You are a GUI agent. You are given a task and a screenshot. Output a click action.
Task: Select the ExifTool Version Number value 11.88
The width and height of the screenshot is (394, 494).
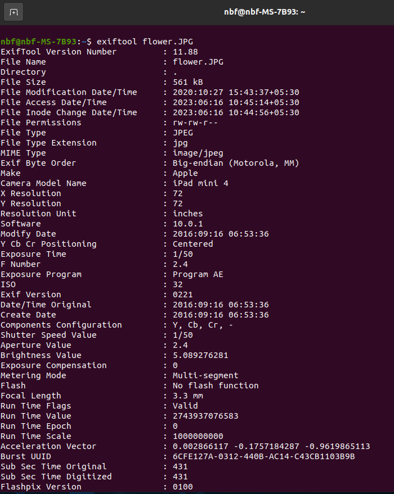pos(185,52)
